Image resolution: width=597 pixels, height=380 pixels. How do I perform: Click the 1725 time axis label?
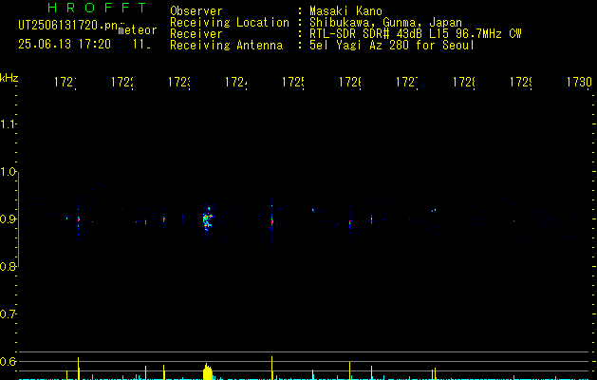(x=292, y=83)
